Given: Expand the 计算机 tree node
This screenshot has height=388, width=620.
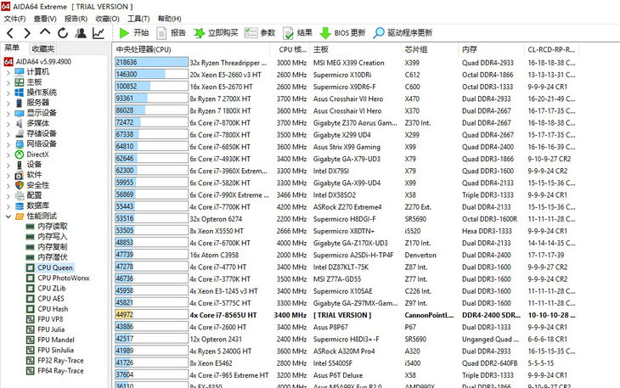Looking at the screenshot, I should [8, 72].
